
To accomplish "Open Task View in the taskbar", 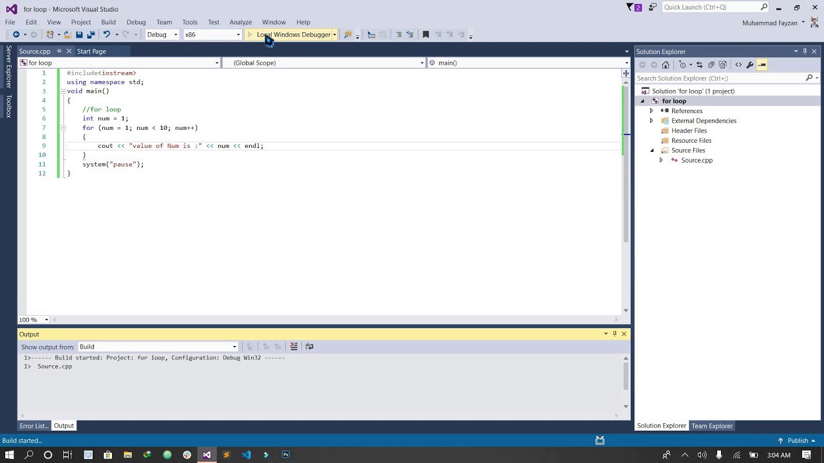I will click(x=67, y=455).
